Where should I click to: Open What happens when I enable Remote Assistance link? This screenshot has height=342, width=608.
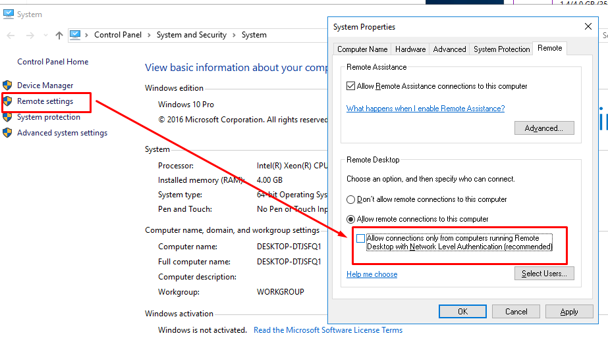426,109
